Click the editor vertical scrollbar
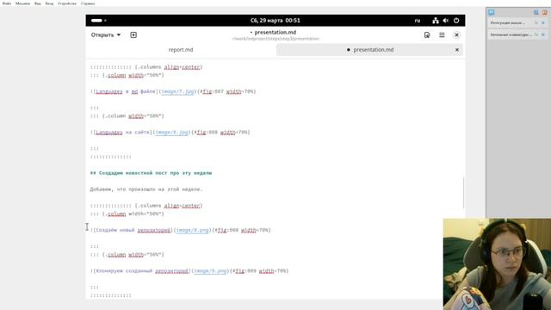 tap(463, 192)
